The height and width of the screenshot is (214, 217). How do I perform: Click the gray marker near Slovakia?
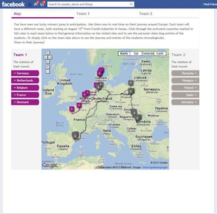coord(134,112)
